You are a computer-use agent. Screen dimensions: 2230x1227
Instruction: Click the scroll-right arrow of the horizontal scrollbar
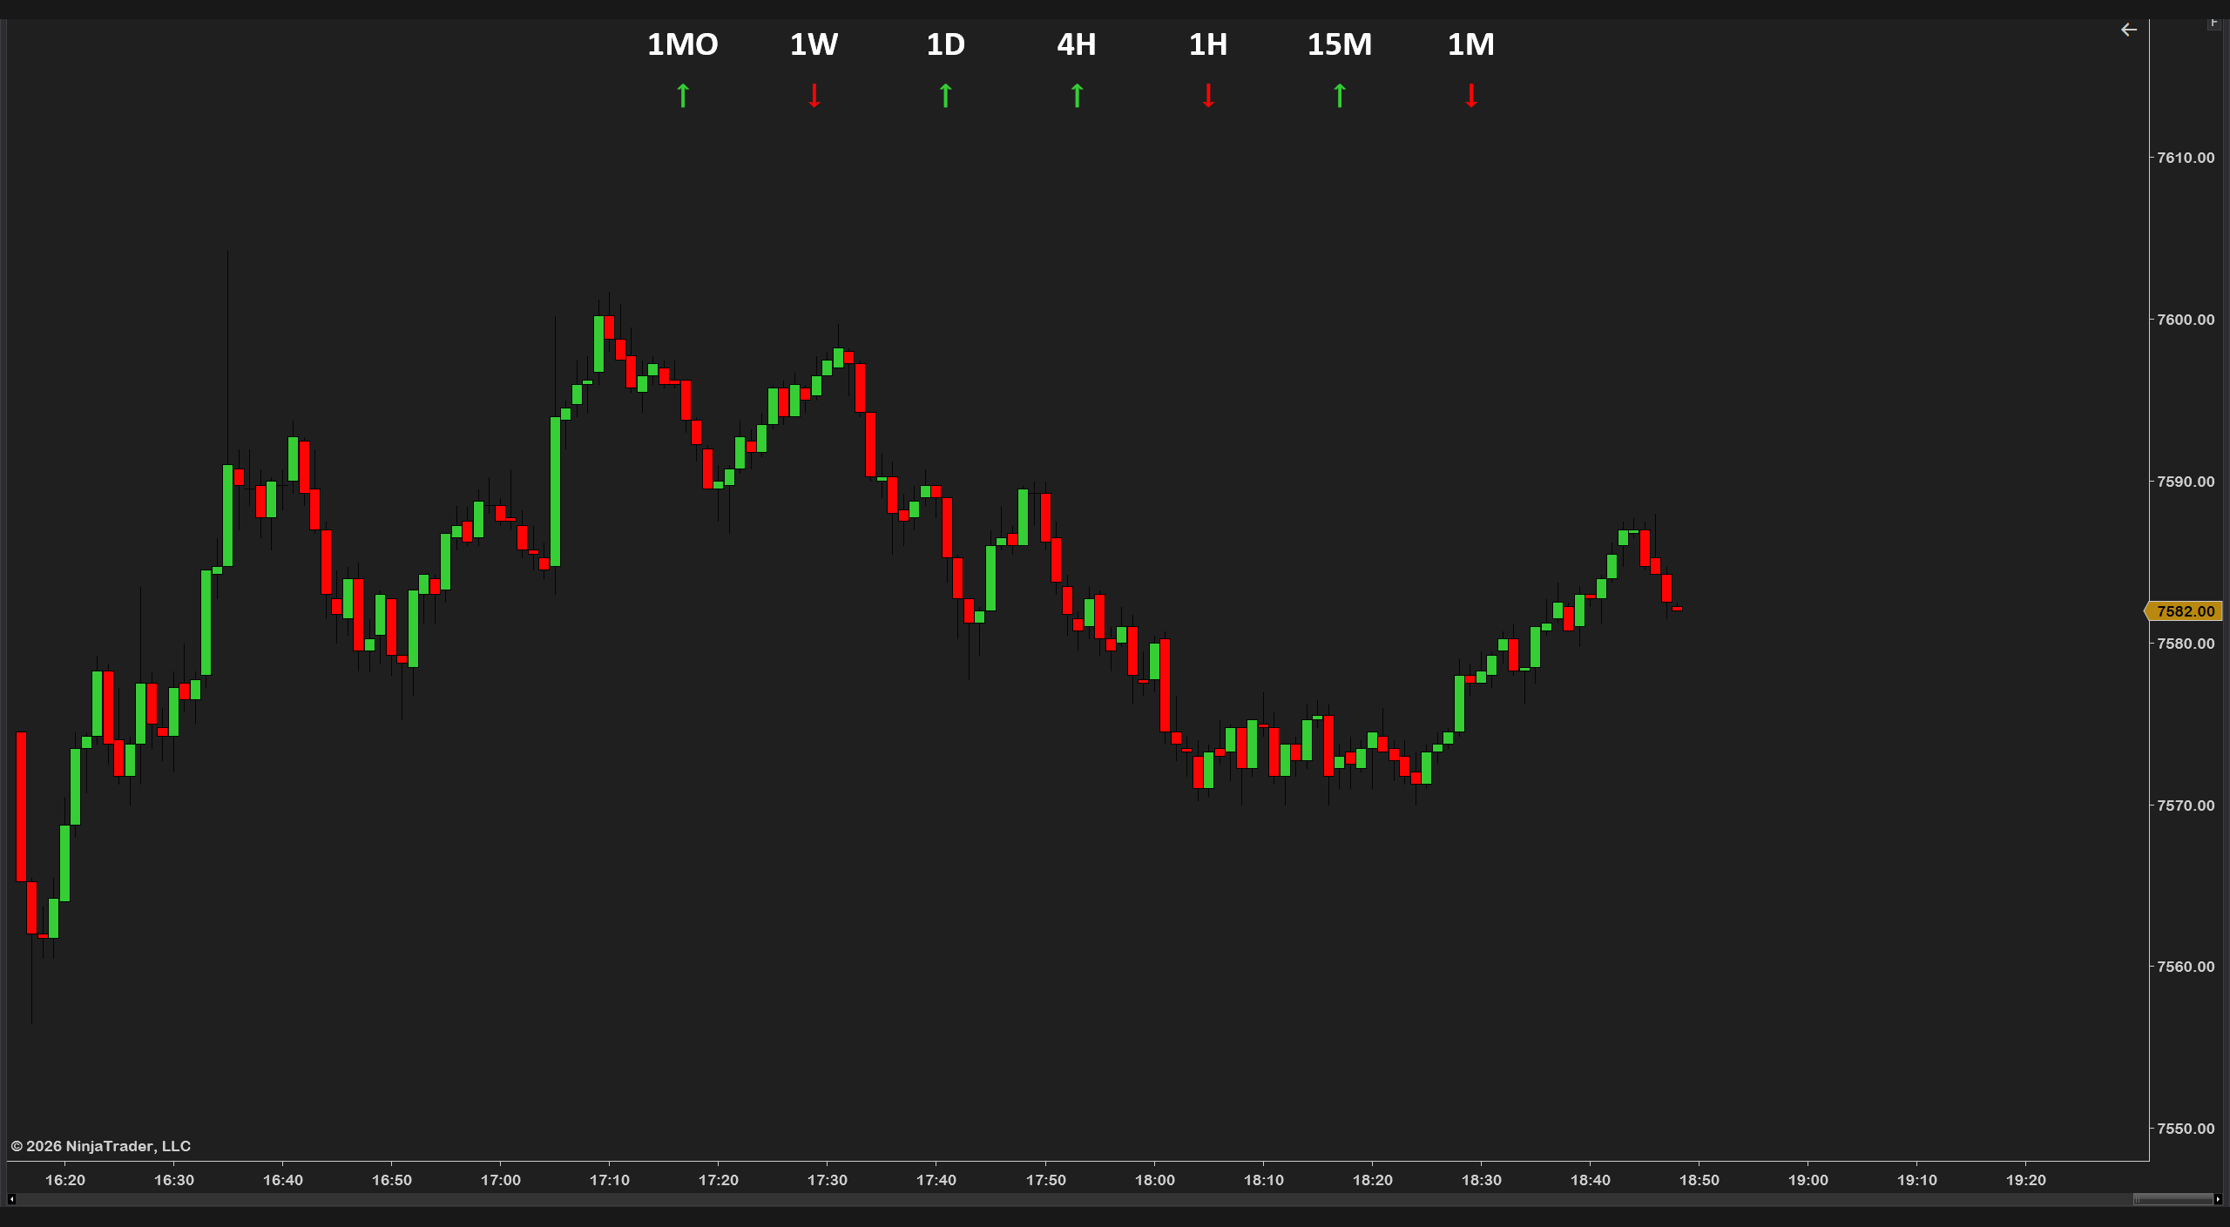(x=2218, y=1200)
